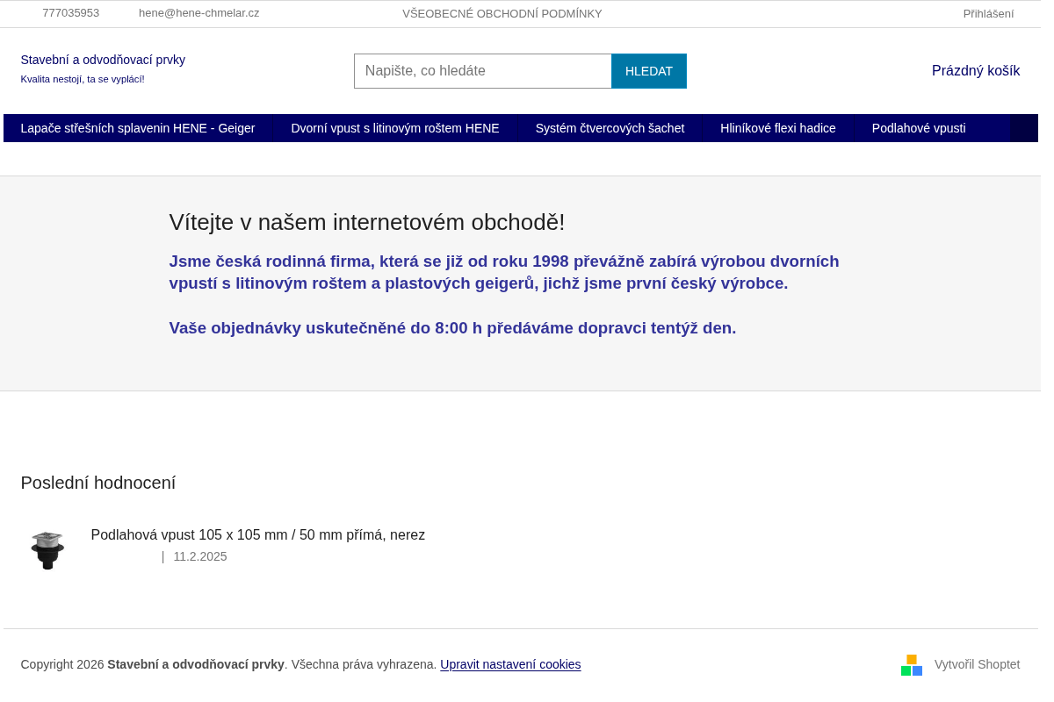
Task: Click the Vítejte v našem internetovém obchodě heading
Action: tap(367, 222)
